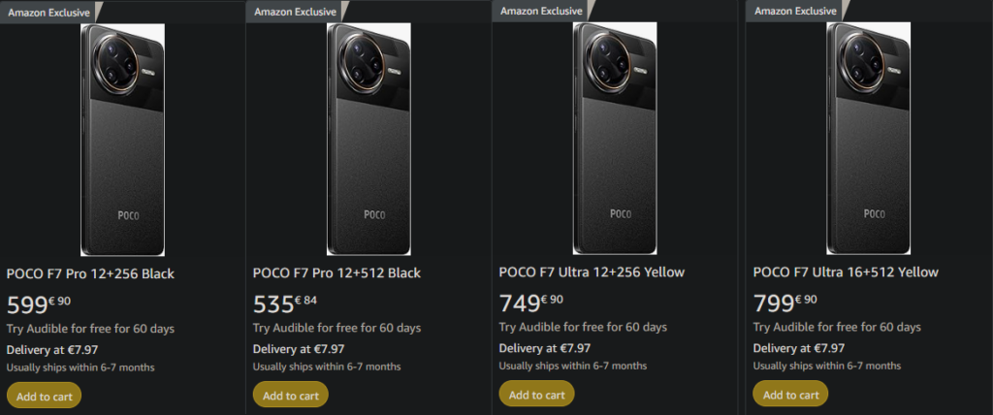
Task: Click Amazon Exclusive badge on first product
Action: 48,12
